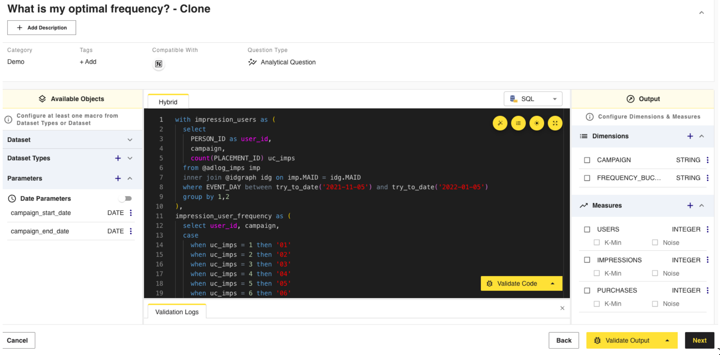This screenshot has width=720, height=355.
Task: Add a dataset type with plus icon
Action: 118,158
